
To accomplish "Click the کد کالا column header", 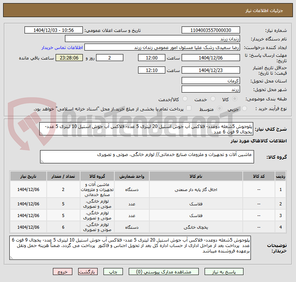I will [259, 176].
